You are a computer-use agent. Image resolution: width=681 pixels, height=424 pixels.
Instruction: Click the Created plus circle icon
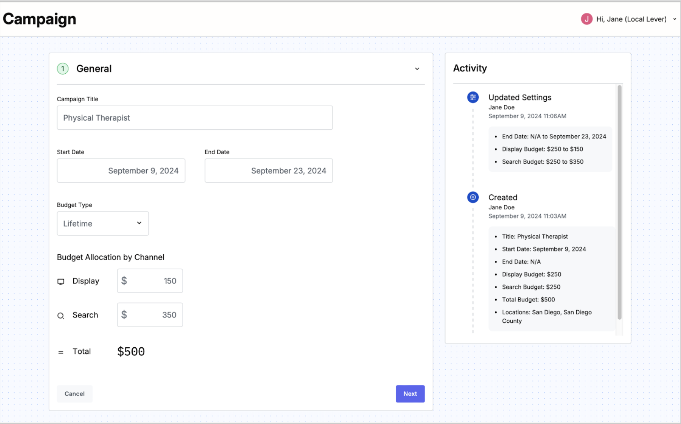[473, 197]
